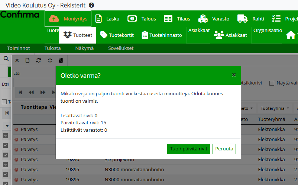The image size is (298, 185).
Task: Close the Oletko varma dialog
Action: (x=234, y=75)
